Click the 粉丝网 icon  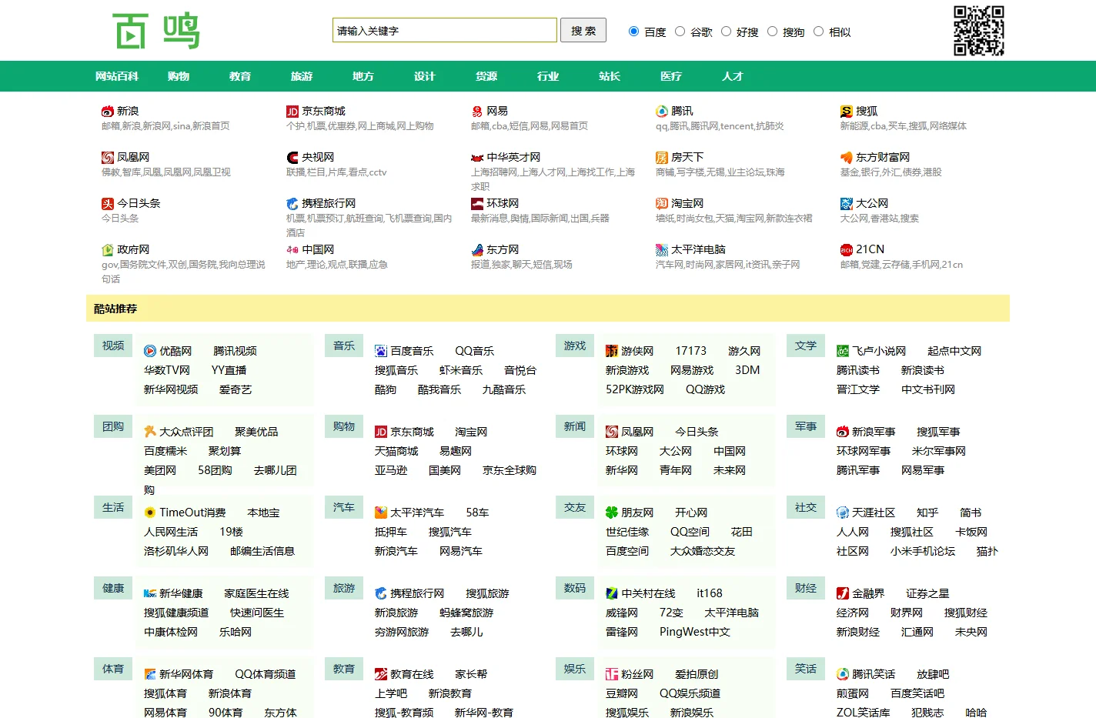[x=612, y=675]
